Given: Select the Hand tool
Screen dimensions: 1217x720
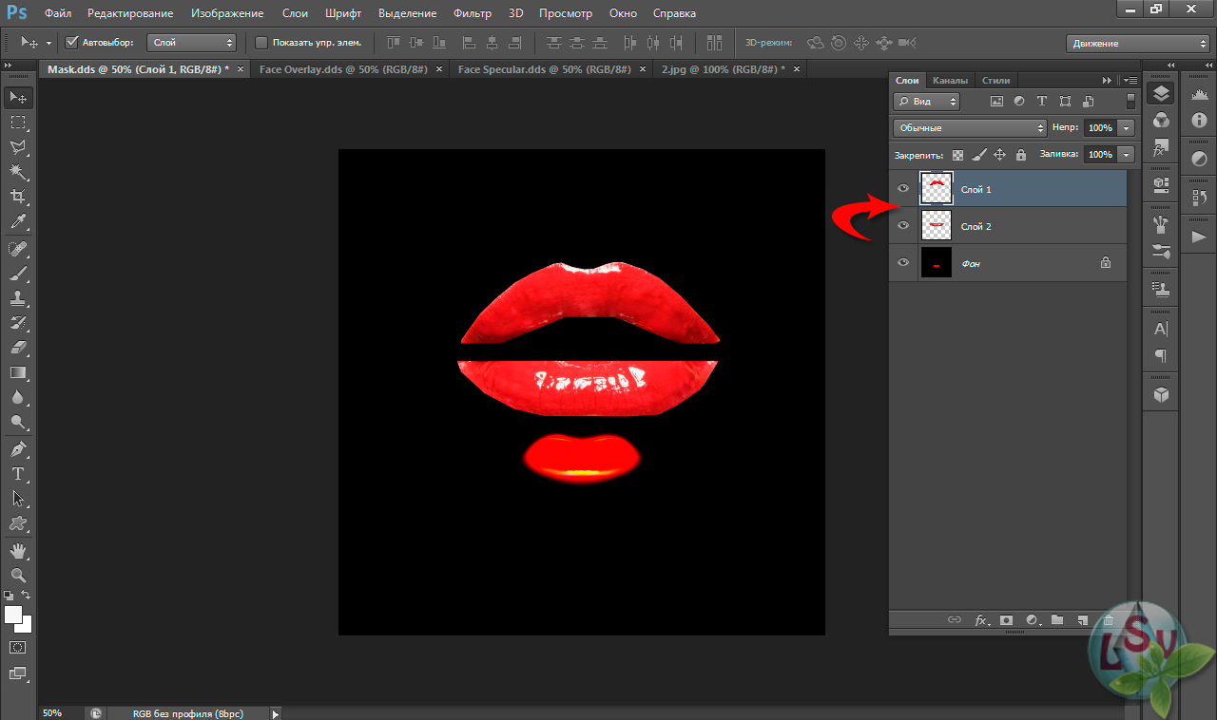Looking at the screenshot, I should click(x=18, y=550).
